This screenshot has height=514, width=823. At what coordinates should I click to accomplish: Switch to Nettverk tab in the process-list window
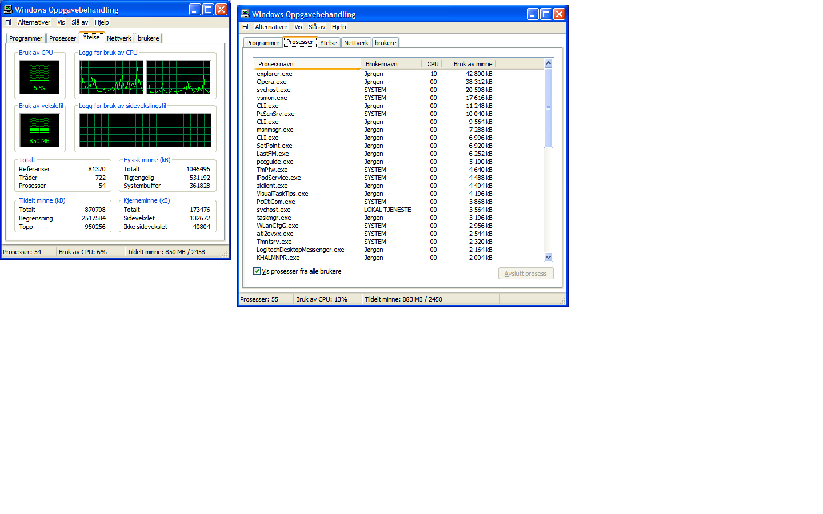(356, 43)
